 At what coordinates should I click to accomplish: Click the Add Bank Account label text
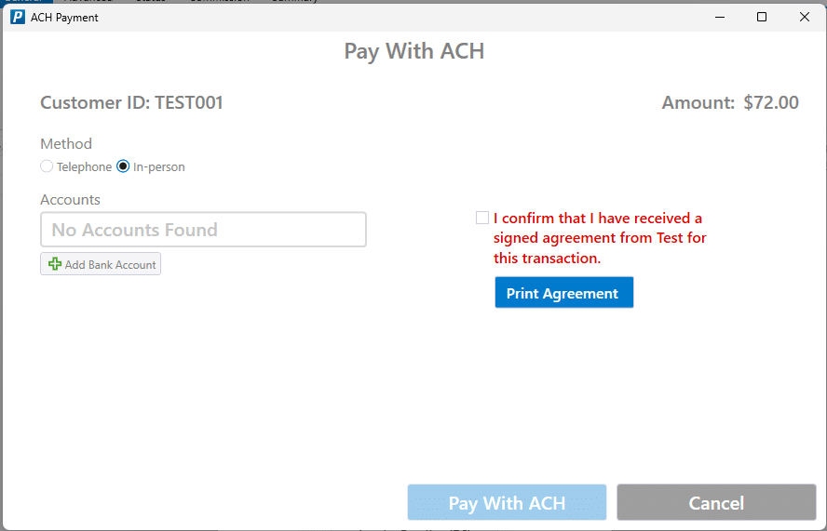pyautogui.click(x=110, y=264)
